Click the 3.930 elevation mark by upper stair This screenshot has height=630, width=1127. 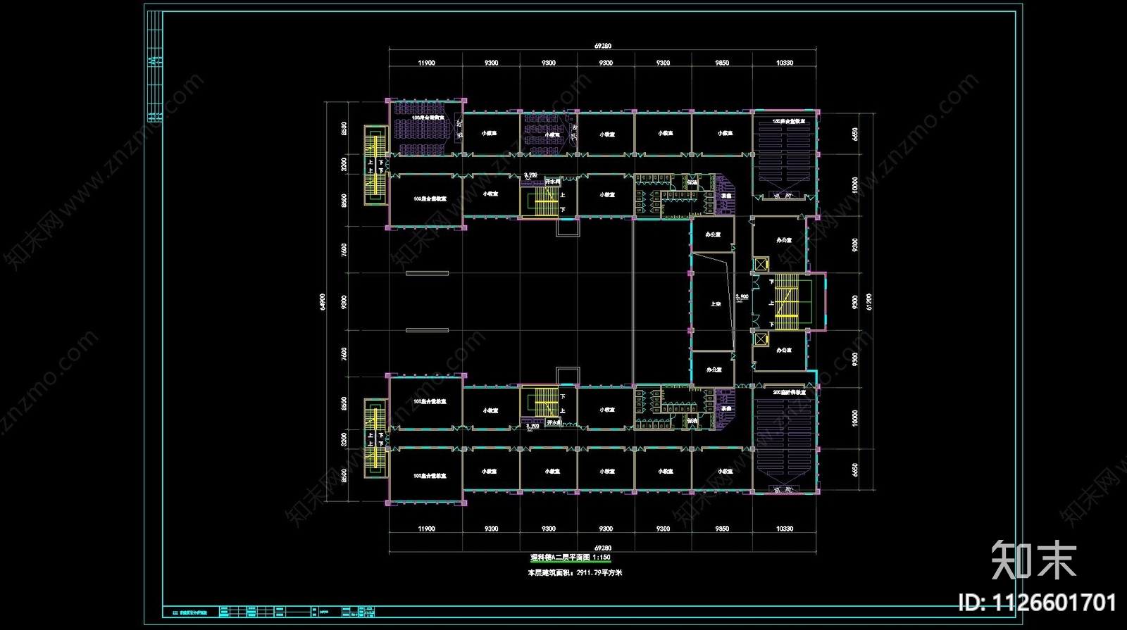click(531, 175)
